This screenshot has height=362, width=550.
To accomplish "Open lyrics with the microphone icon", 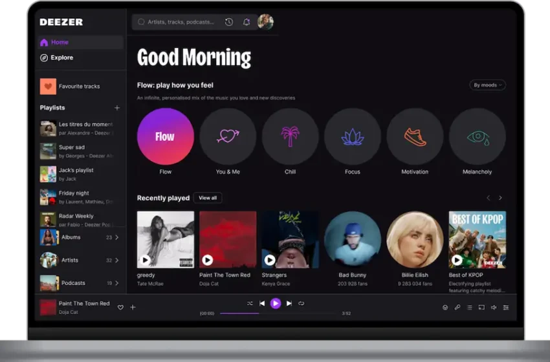I will pyautogui.click(x=457, y=308).
